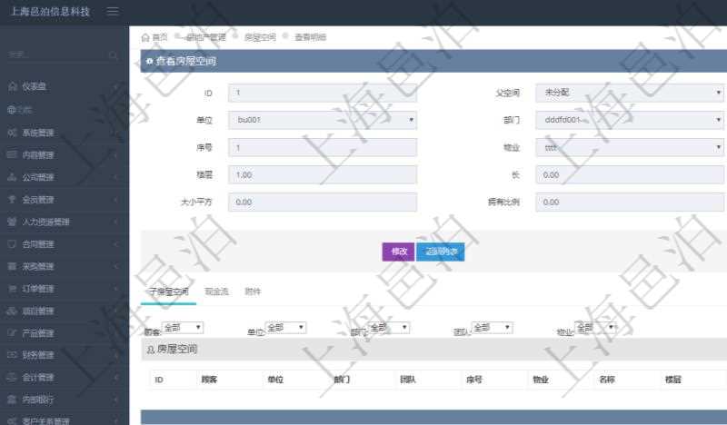Click the blue 返回列表 button
Image resolution: width=727 pixels, height=425 pixels.
coord(441,252)
